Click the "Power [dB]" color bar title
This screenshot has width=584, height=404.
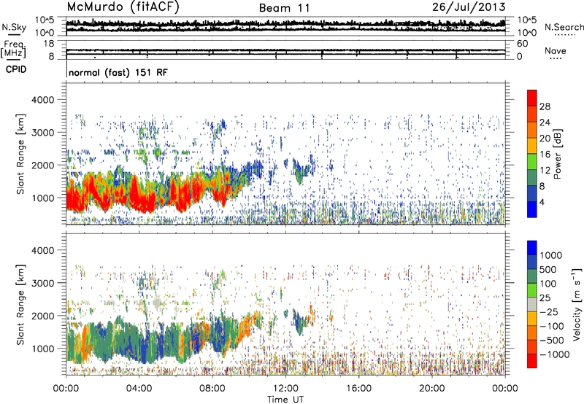tap(557, 154)
